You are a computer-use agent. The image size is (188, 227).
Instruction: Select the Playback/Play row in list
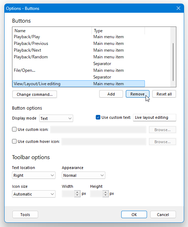tap(78, 37)
